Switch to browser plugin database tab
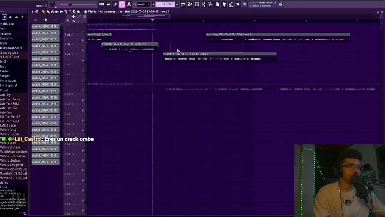This screenshot has width=385, height=217. tap(5, 17)
